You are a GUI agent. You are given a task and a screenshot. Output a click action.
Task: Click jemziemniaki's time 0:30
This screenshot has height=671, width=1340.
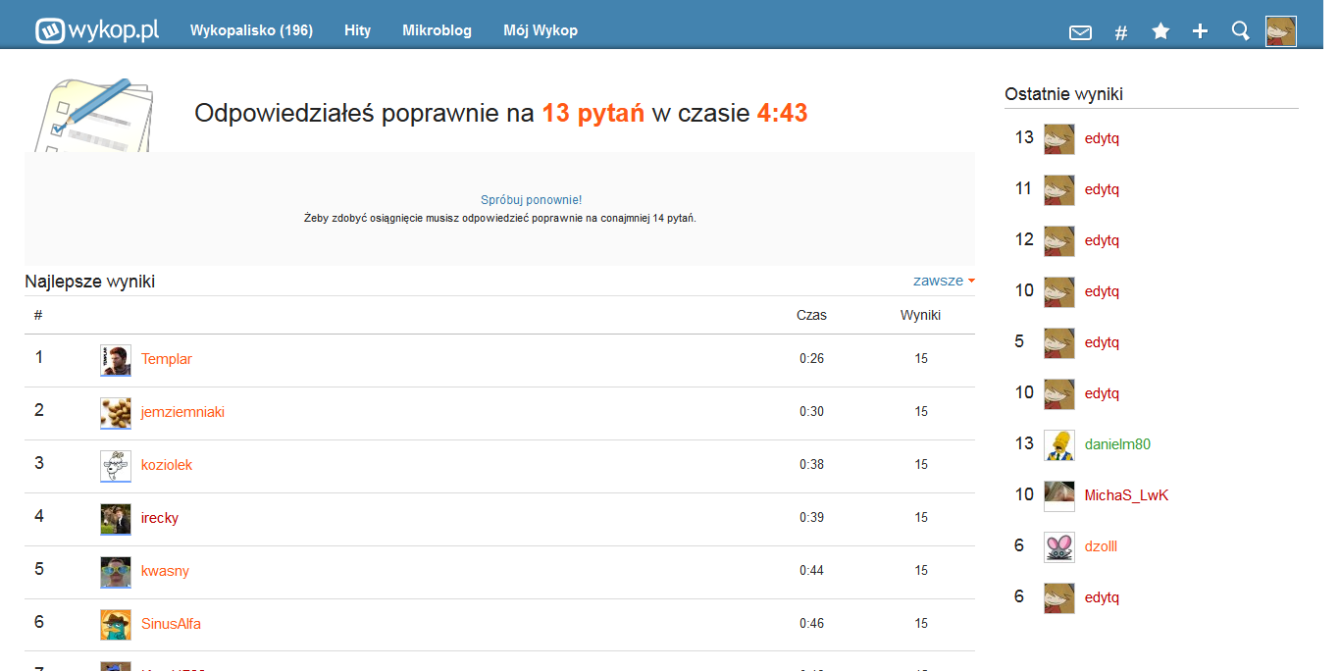pos(811,412)
